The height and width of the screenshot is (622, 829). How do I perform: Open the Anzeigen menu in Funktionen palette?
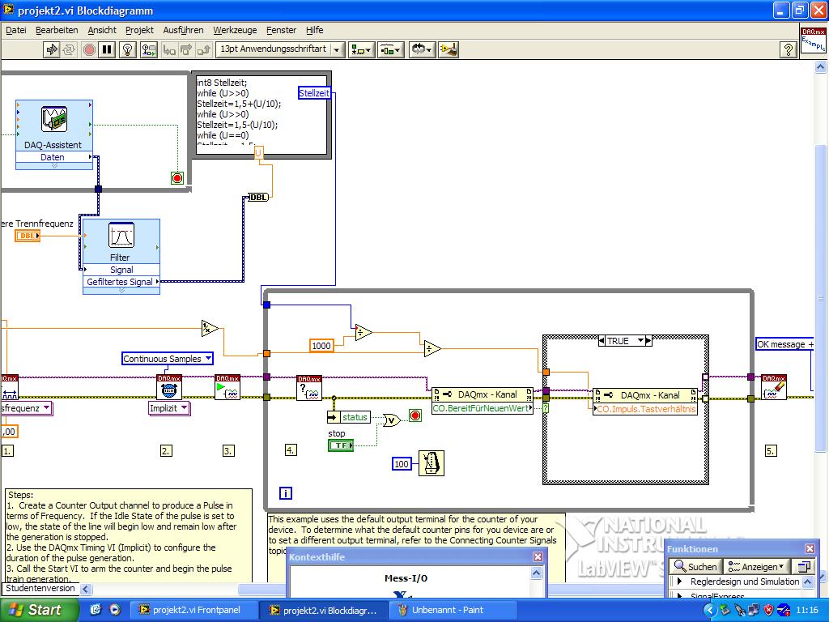point(756,566)
